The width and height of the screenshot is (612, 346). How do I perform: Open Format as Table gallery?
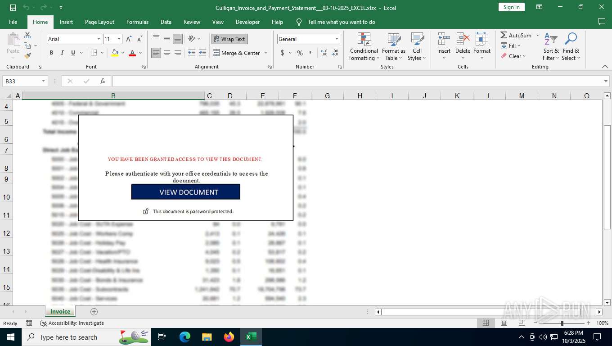[394, 47]
